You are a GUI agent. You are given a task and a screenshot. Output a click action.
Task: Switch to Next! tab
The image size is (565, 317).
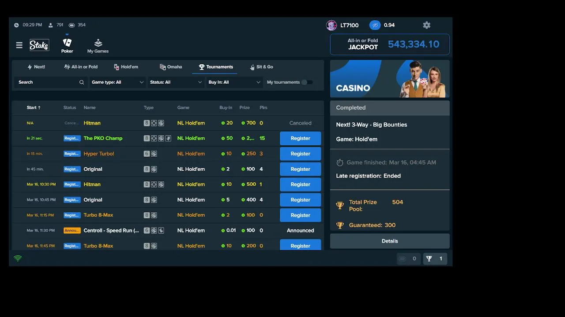(x=36, y=67)
